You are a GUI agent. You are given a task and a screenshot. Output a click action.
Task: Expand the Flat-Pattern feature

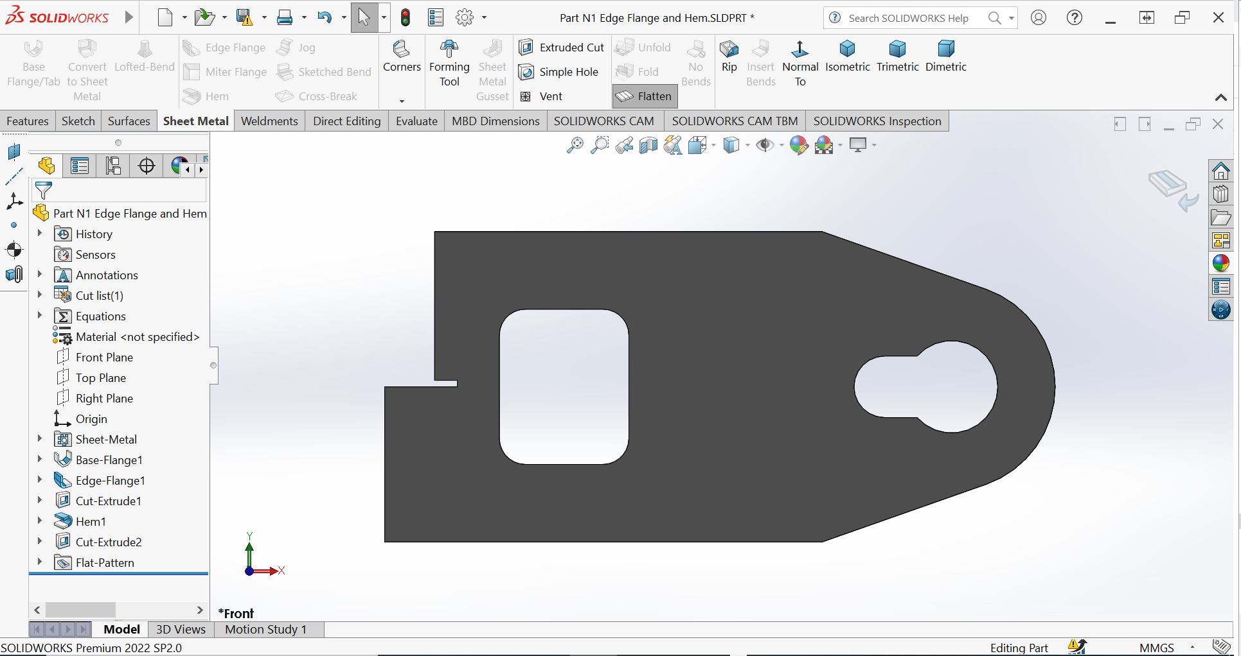[x=40, y=562]
